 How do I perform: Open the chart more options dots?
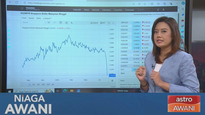(113, 23)
